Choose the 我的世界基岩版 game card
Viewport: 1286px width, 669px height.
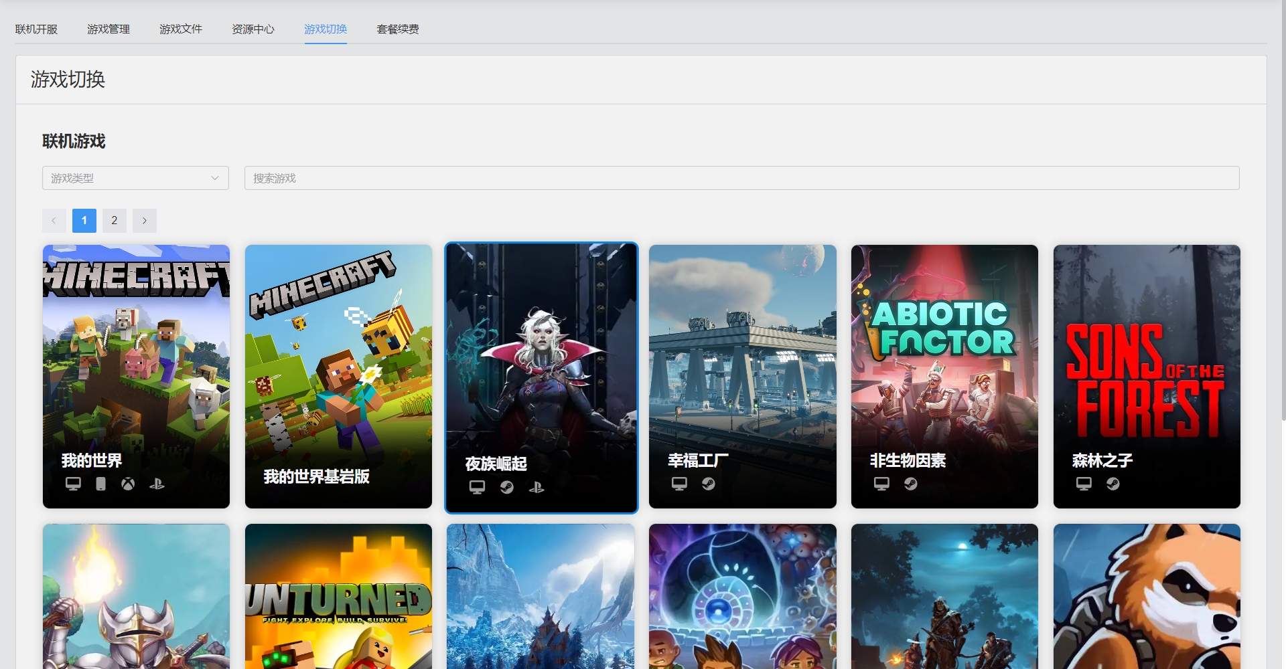click(x=338, y=377)
